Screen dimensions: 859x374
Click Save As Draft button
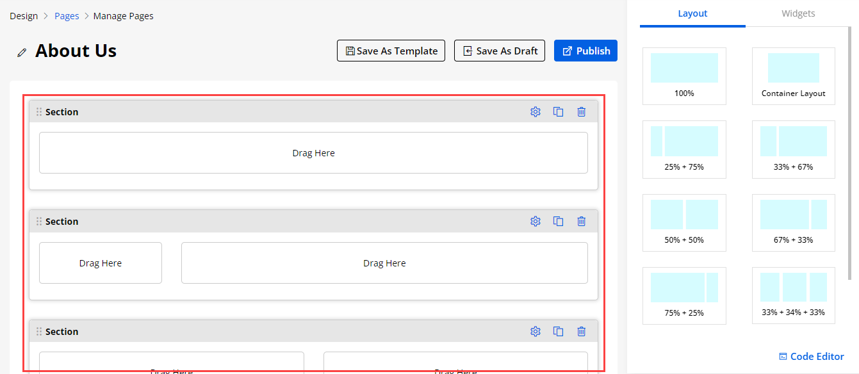pos(500,51)
